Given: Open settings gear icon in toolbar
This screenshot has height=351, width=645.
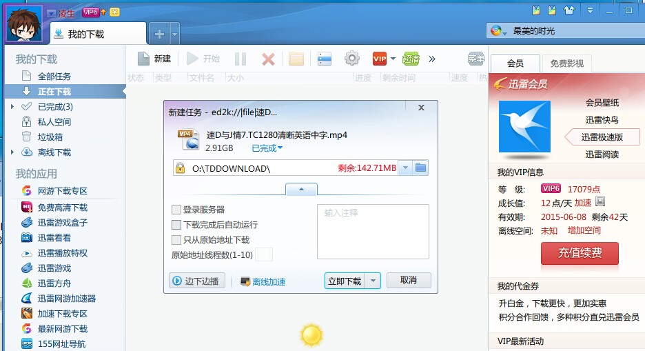Looking at the screenshot, I should pyautogui.click(x=351, y=59).
